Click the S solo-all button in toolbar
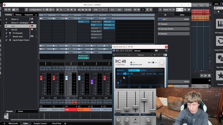Viewport: 223px width, 125px height. [61, 10]
